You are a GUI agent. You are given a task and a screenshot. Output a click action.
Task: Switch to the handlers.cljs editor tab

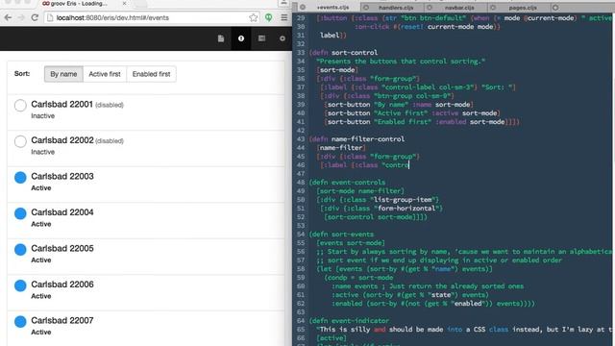pyautogui.click(x=396, y=7)
